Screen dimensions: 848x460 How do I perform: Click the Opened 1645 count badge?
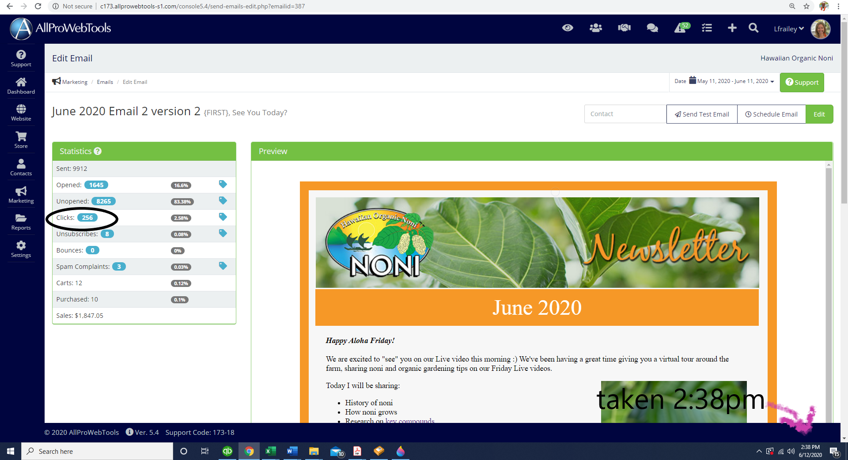click(x=96, y=185)
